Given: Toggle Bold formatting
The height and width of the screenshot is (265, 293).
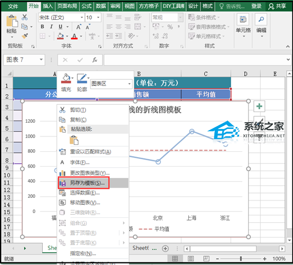Looking at the screenshot, I should [42, 27].
